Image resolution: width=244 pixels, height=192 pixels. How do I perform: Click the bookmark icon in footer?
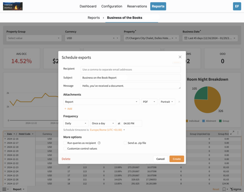tap(224, 189)
